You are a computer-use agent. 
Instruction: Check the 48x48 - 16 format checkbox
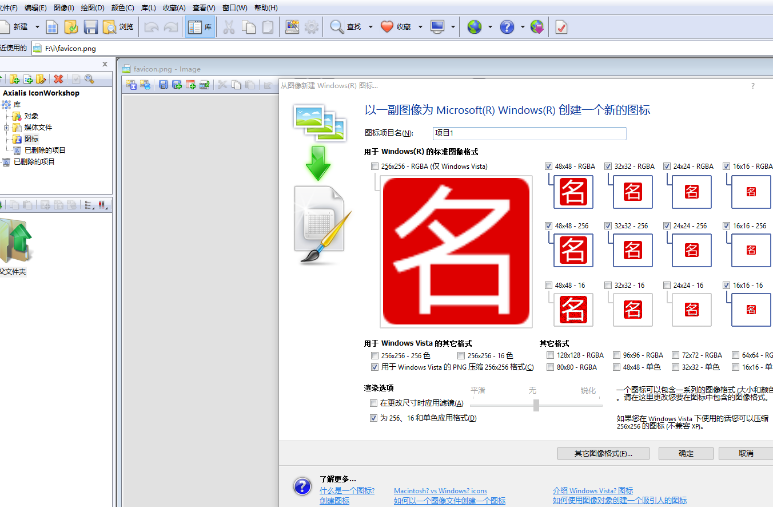click(x=549, y=286)
